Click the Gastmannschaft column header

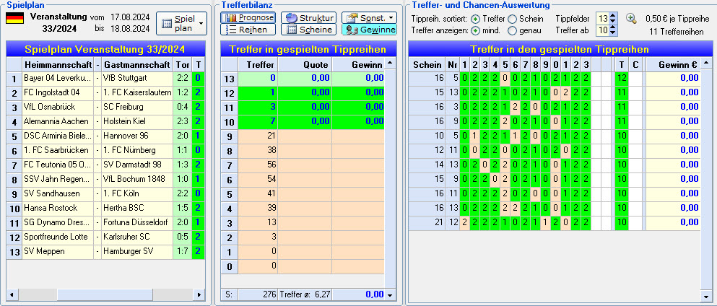click(138, 64)
